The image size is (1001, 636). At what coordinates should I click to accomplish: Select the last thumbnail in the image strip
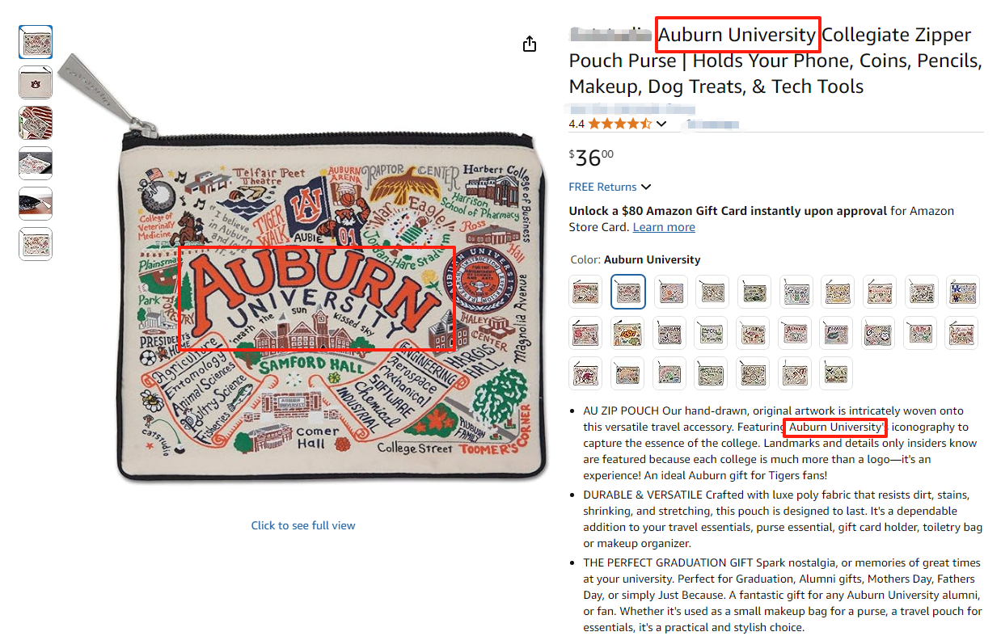coord(36,244)
